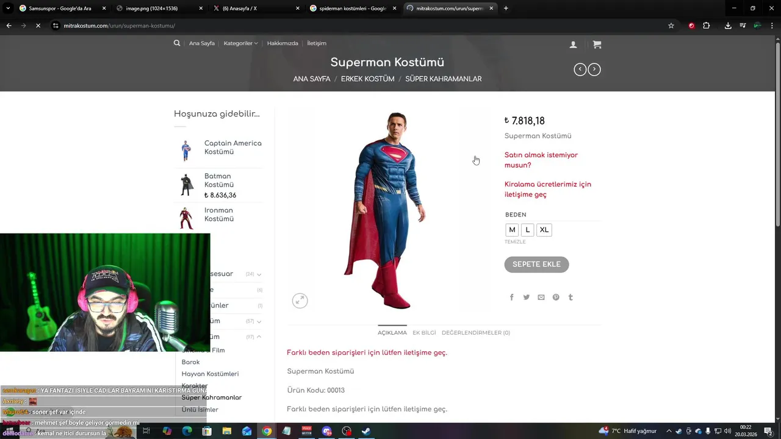Collapse category with 97 items

[259, 337]
